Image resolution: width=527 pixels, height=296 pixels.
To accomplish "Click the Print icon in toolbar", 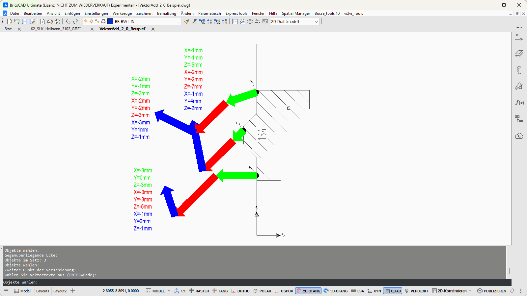I will pyautogui.click(x=50, y=21).
